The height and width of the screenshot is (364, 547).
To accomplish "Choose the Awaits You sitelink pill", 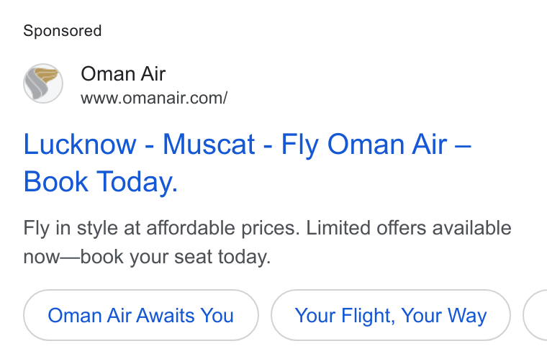I will pos(141,315).
